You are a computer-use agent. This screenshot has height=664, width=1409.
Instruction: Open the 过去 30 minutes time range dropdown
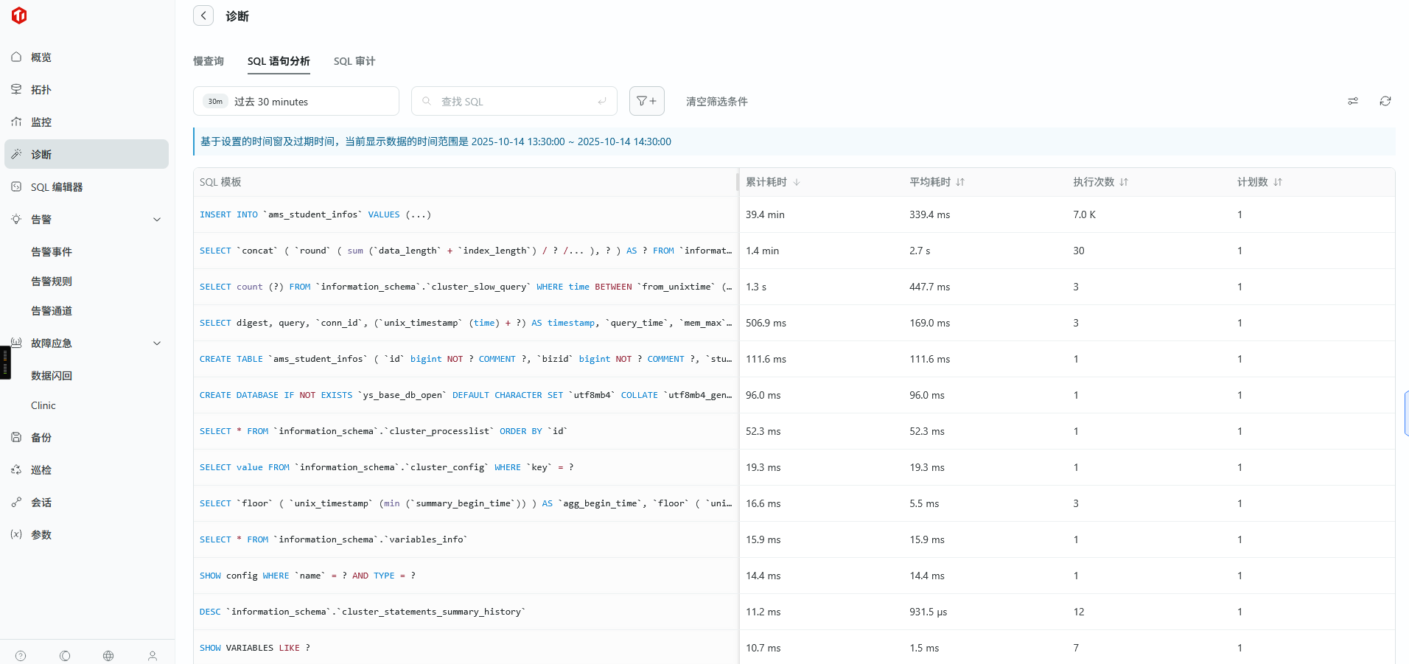click(296, 101)
